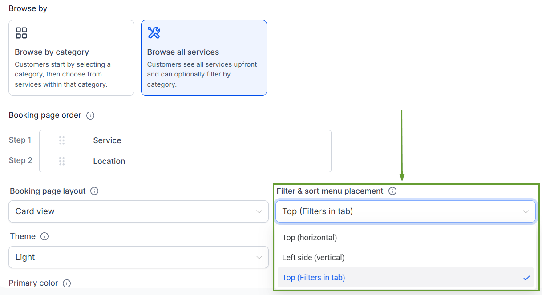Select the Browse all services option card

[x=204, y=58]
